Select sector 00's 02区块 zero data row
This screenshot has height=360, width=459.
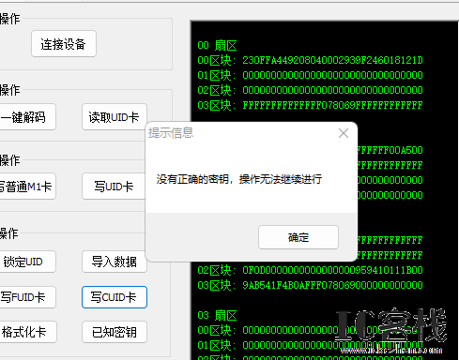pos(310,90)
